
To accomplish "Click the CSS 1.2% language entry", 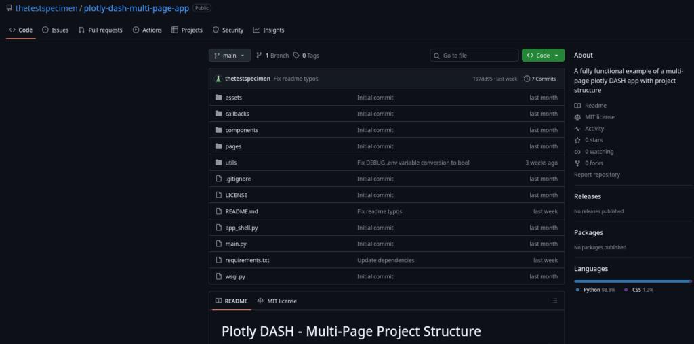I will pyautogui.click(x=638, y=290).
